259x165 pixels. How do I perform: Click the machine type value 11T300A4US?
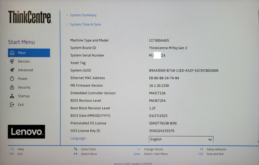[159, 40]
